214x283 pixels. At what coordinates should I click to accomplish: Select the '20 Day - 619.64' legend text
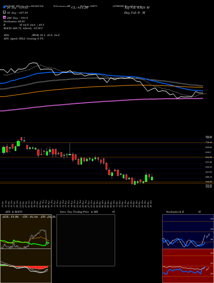tap(17, 8)
